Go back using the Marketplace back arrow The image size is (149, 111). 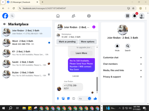click(4, 24)
